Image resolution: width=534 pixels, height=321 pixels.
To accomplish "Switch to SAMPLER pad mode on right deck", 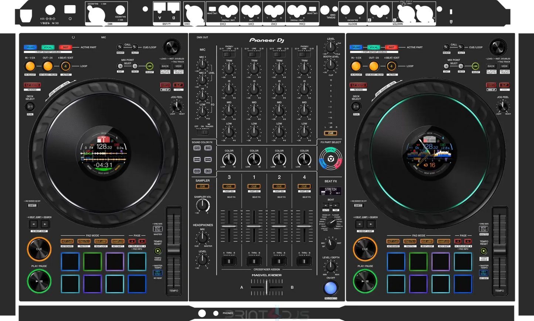I will pos(443,241).
